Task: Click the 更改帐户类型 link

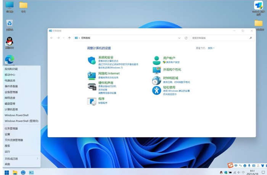Action: (173, 62)
